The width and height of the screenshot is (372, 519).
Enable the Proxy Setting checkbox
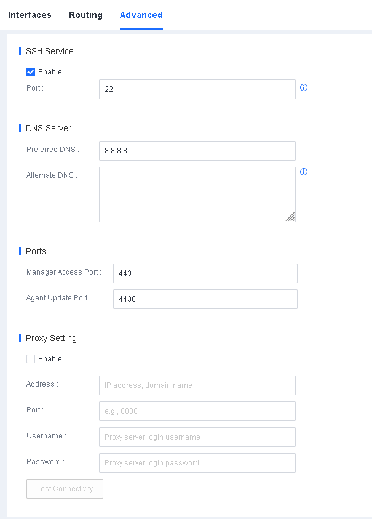[x=31, y=359]
